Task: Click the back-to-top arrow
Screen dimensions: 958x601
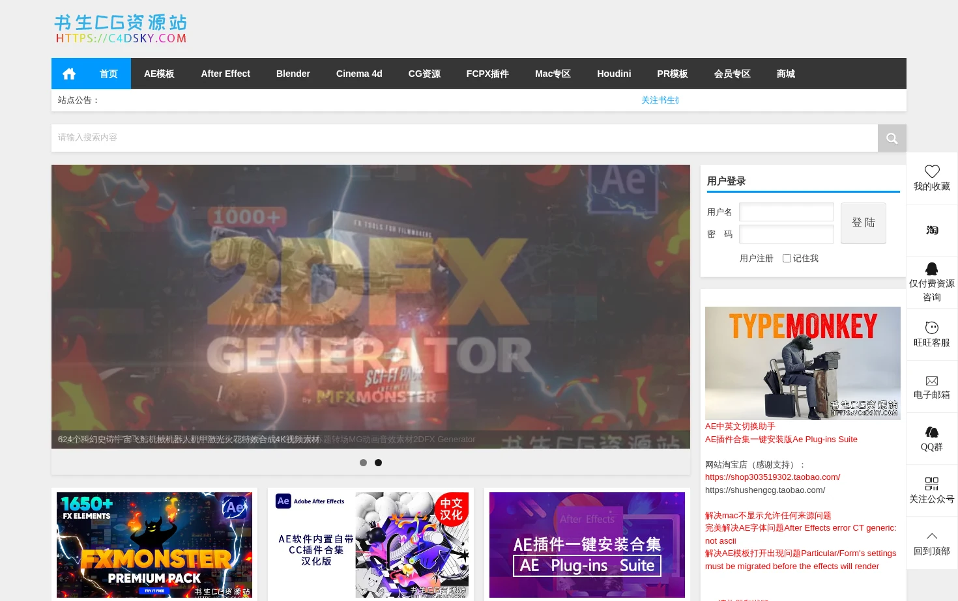Action: [932, 537]
